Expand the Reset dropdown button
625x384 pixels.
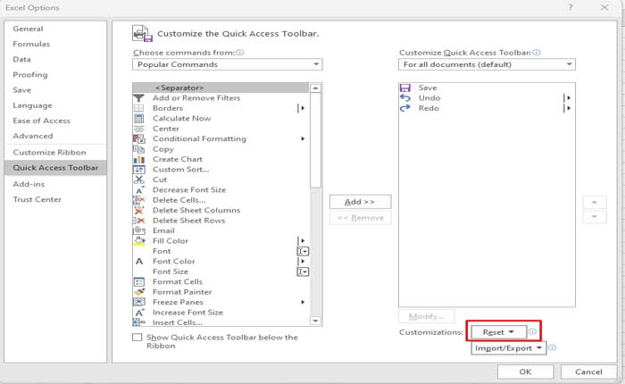(498, 331)
